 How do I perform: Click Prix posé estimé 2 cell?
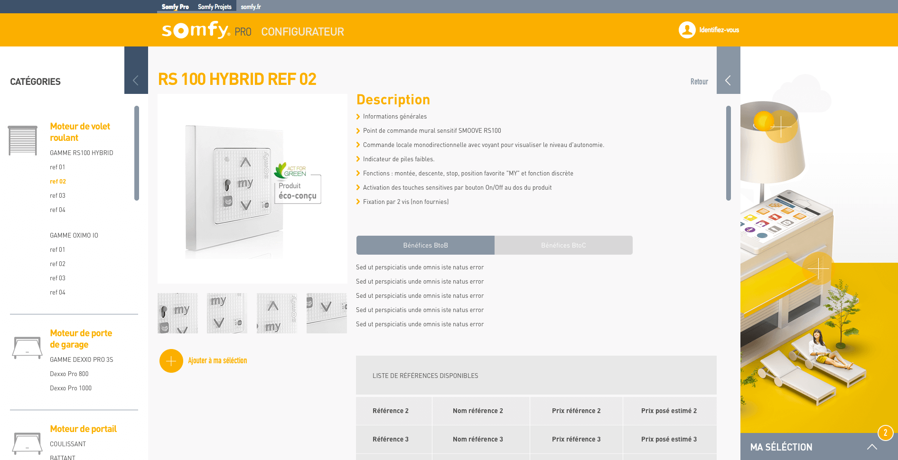[x=670, y=411]
